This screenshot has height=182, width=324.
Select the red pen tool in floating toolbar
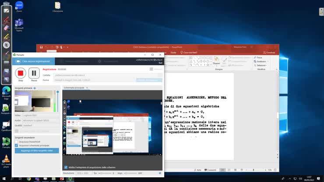pos(7,19)
